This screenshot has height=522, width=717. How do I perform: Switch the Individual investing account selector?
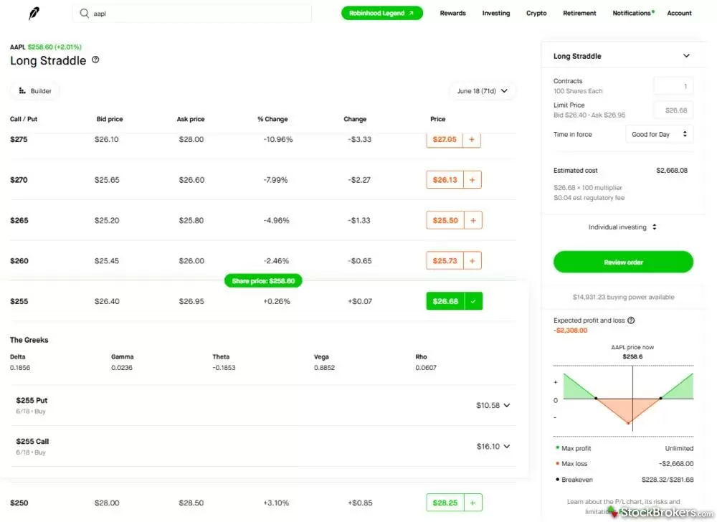coord(622,227)
